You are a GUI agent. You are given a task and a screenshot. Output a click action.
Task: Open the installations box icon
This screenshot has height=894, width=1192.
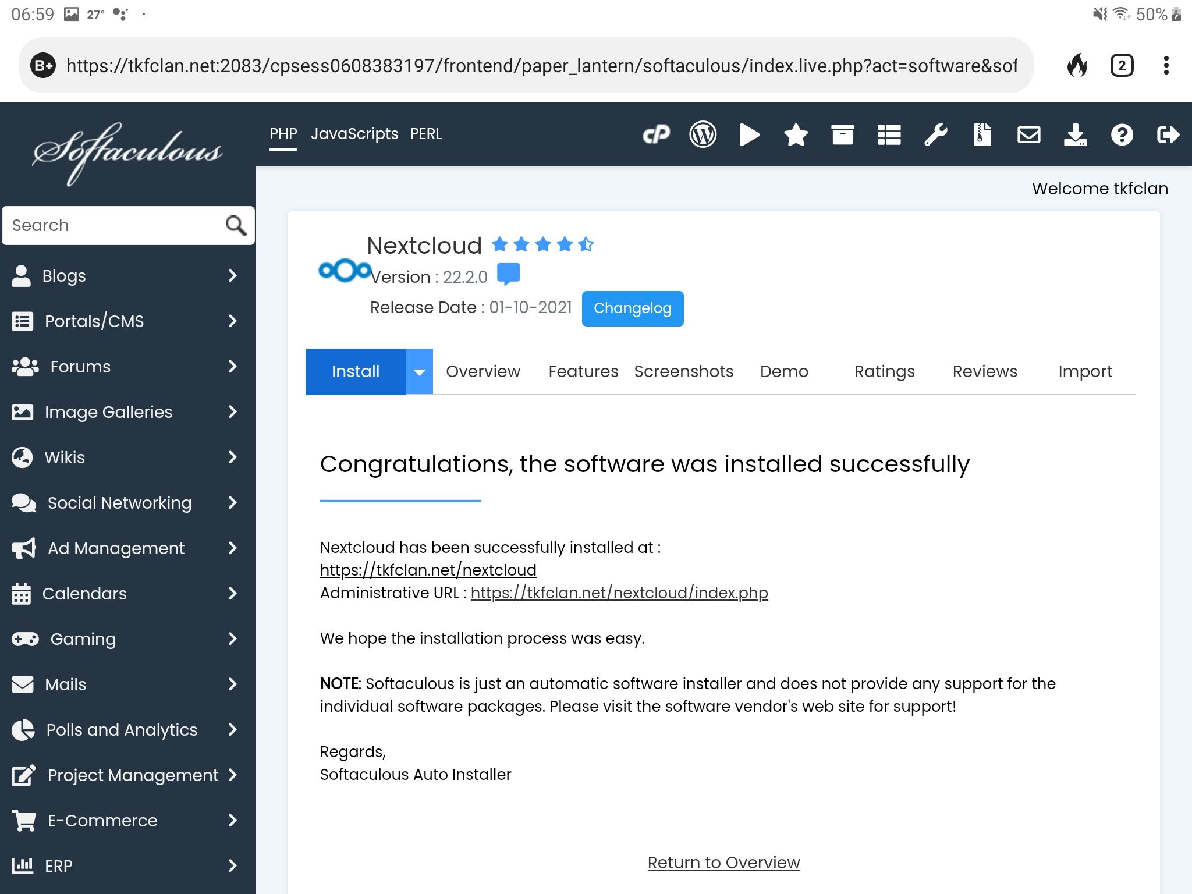842,135
